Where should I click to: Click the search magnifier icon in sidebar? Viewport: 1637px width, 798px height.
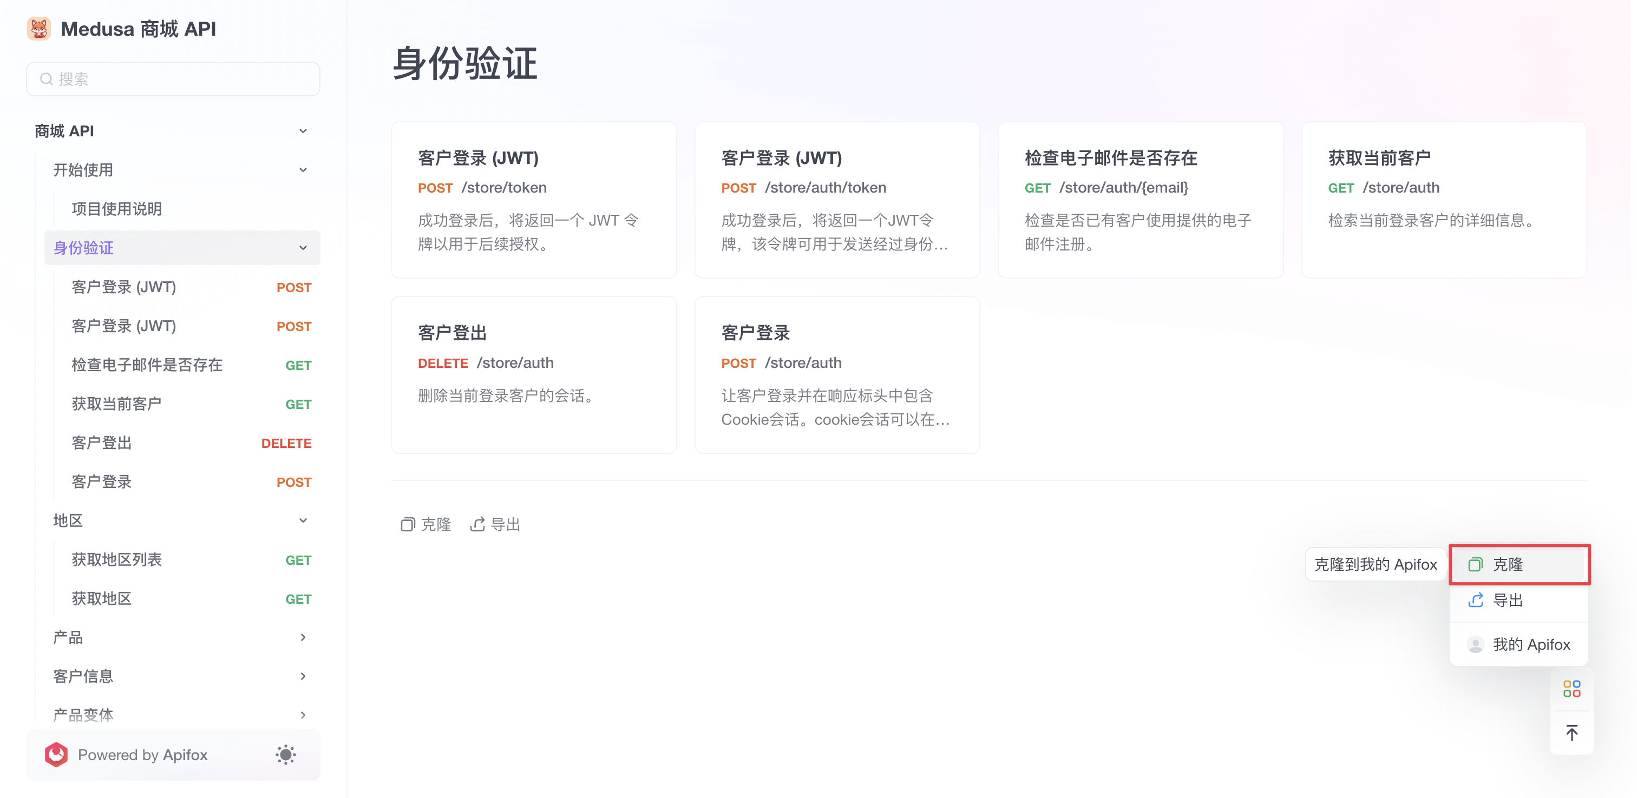tap(46, 78)
